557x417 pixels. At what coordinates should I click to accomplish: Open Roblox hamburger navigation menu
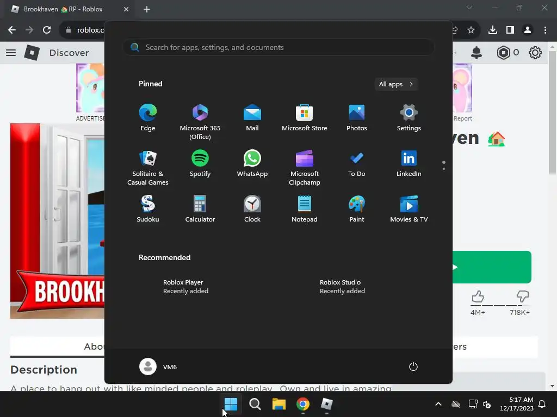pyautogui.click(x=11, y=53)
